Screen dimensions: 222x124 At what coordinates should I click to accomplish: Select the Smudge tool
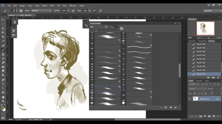pos(3,71)
